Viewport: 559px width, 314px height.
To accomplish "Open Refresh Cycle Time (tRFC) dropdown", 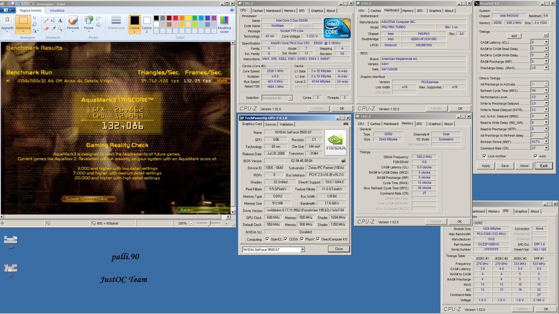I will pyautogui.click(x=546, y=90).
